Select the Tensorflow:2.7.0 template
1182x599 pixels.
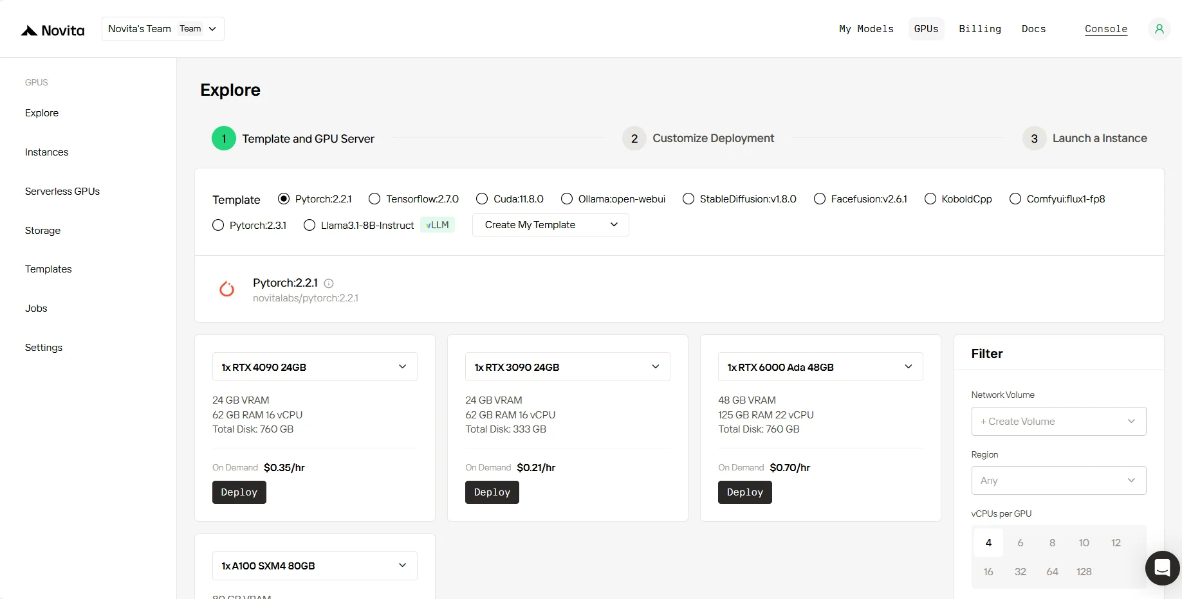click(x=374, y=199)
